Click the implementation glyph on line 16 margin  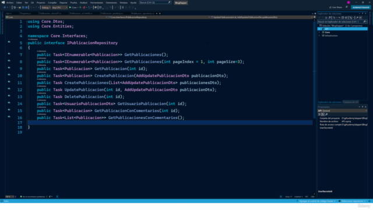(x=9, y=117)
